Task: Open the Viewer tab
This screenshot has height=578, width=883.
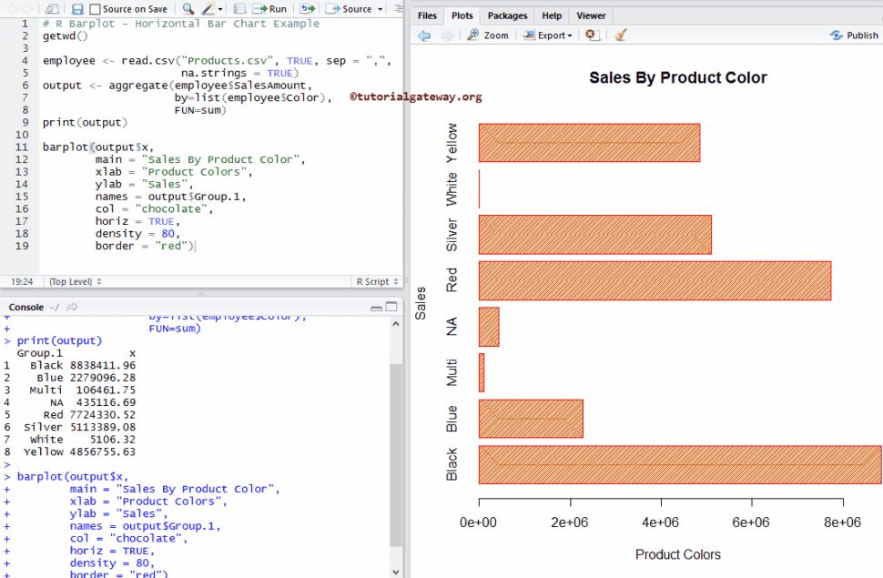Action: point(591,15)
